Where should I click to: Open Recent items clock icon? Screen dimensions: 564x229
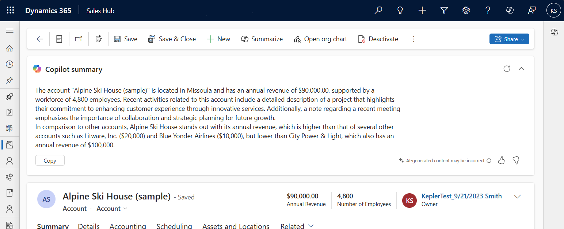(x=10, y=64)
